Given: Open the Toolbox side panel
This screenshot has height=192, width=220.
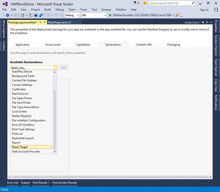Looking at the screenshot, I should pyautogui.click(x=4, y=45).
